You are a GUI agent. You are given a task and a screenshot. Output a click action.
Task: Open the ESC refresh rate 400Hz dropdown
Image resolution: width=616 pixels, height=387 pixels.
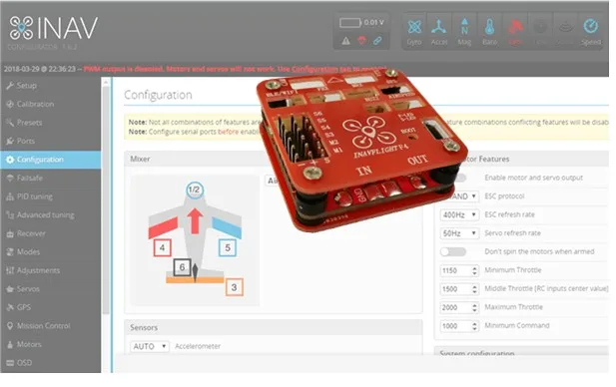coord(459,214)
